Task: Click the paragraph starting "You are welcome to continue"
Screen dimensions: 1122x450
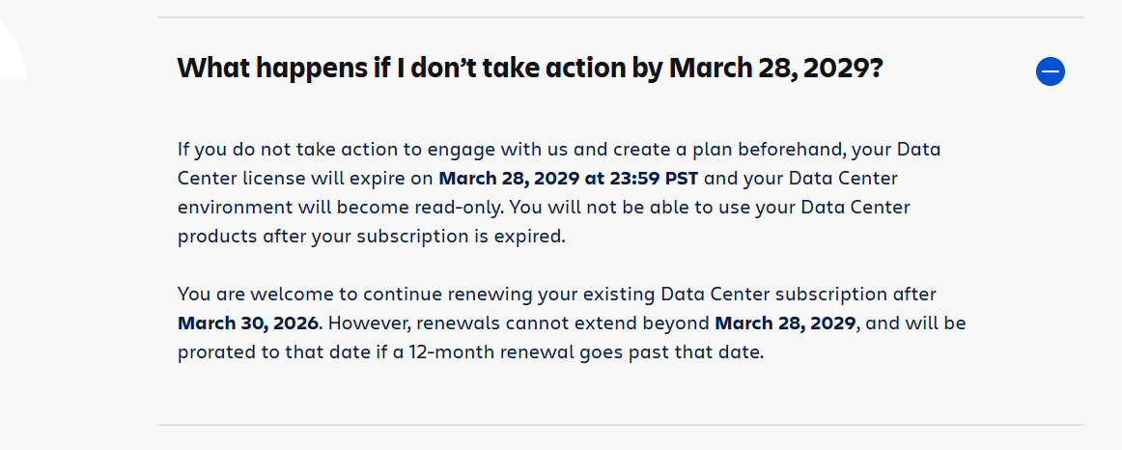Action: coord(571,323)
